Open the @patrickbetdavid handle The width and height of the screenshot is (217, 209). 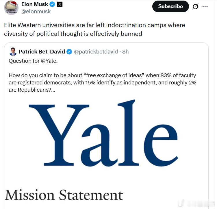pyautogui.click(x=96, y=52)
